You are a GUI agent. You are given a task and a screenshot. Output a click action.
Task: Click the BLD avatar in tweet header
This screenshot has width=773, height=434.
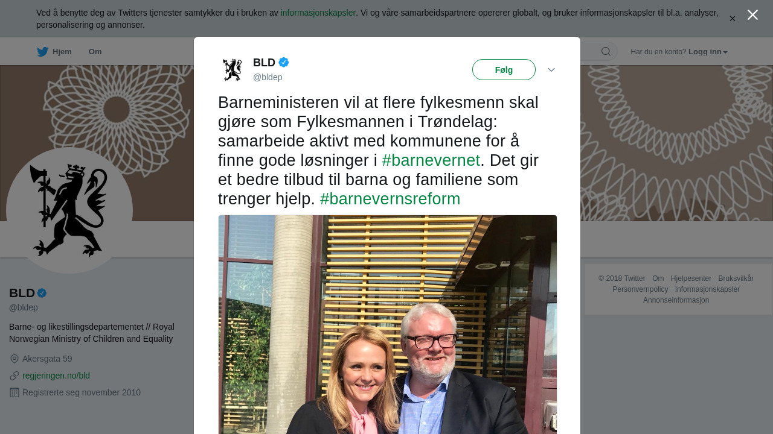233,70
